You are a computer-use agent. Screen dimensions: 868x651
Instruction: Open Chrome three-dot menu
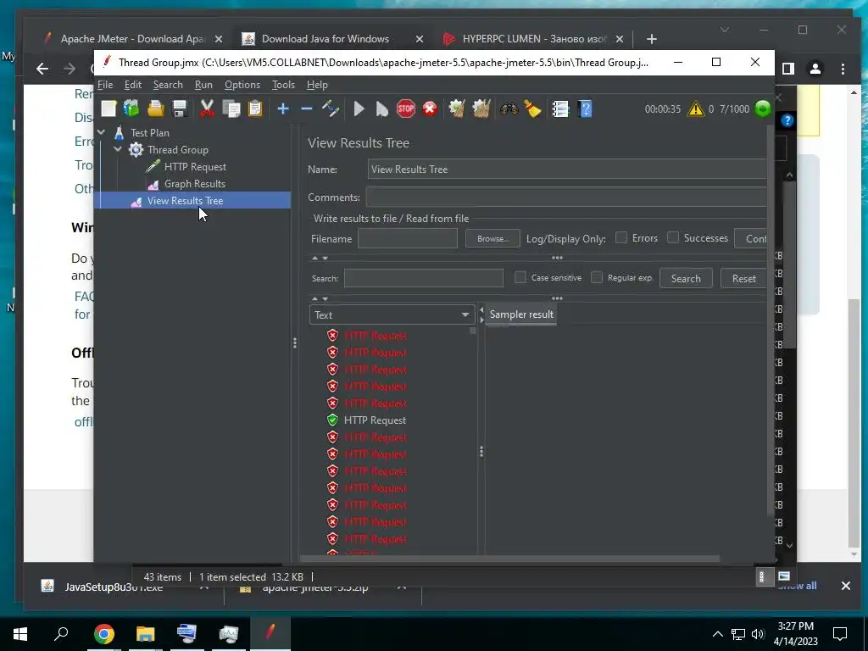tap(843, 69)
